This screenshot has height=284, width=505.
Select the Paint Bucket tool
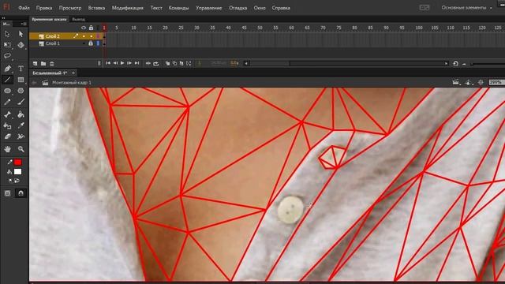pyautogui.click(x=21, y=114)
